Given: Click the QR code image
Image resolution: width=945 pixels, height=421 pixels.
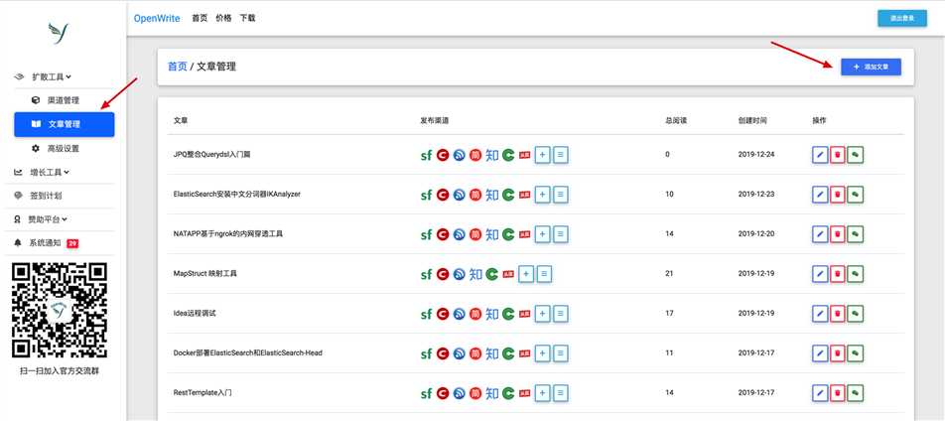Looking at the screenshot, I should 60,310.
